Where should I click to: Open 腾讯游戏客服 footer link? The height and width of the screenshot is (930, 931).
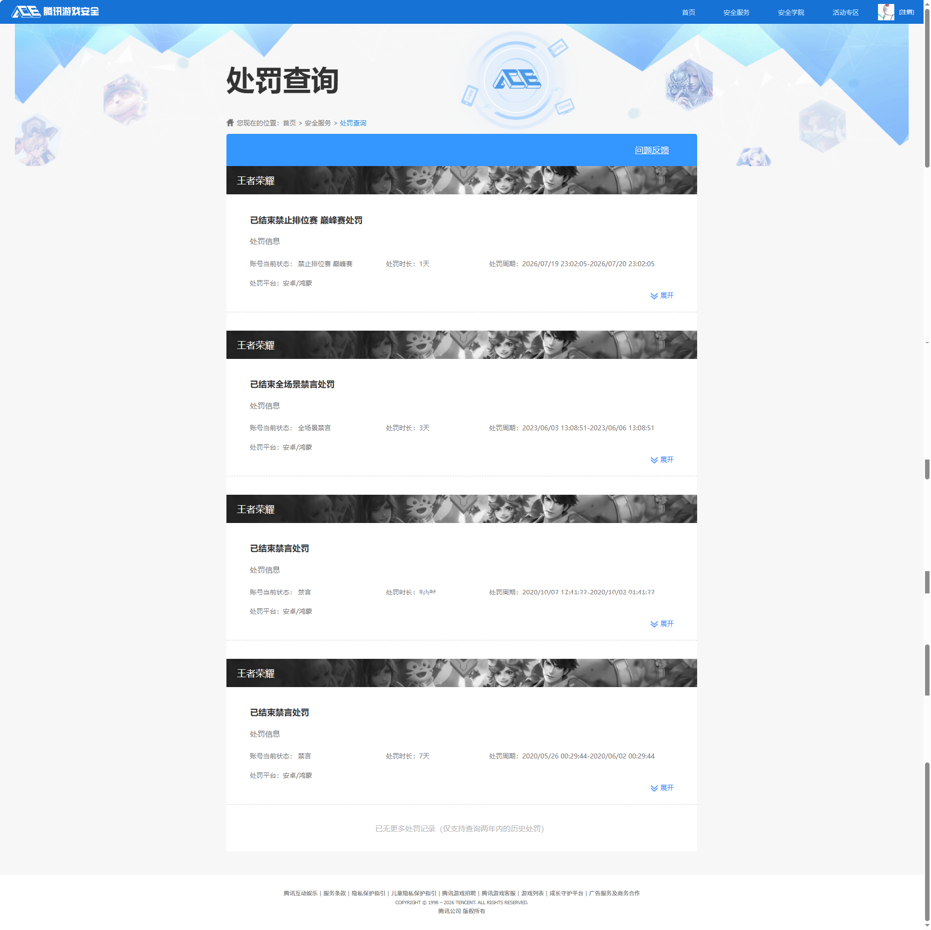coord(498,893)
